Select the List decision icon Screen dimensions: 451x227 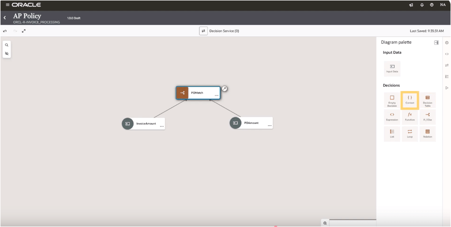(x=392, y=133)
